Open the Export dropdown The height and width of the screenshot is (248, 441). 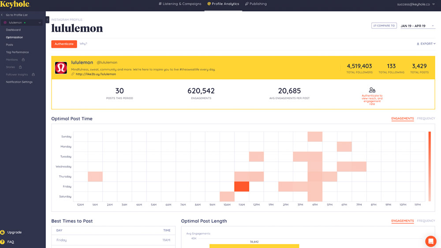tap(426, 44)
